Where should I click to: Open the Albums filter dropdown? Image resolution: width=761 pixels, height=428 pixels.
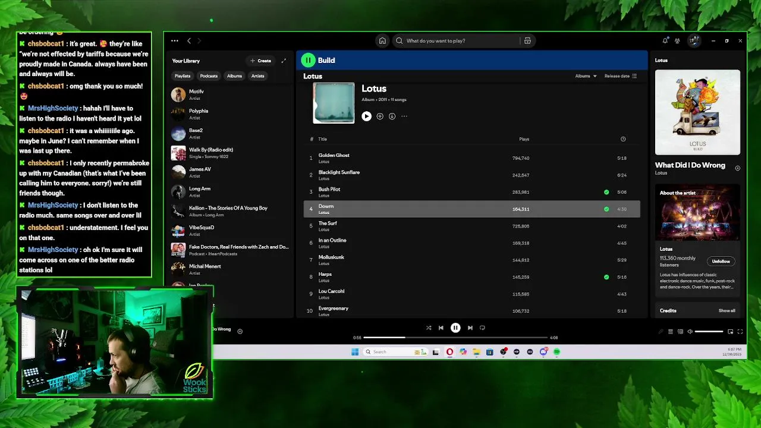[586, 76]
